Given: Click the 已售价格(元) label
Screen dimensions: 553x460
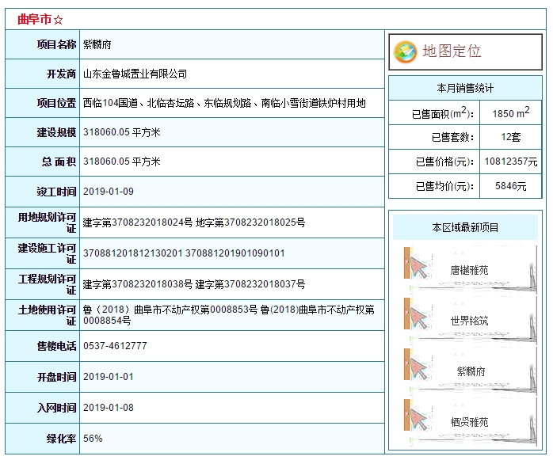Looking at the screenshot, I should click(x=444, y=162).
